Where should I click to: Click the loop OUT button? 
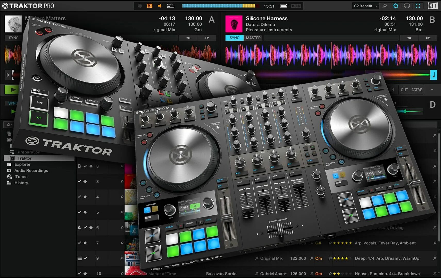404,90
